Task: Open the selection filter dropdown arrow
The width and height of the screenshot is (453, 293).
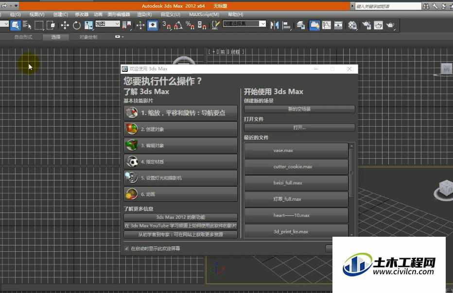Action: (x=6, y=24)
